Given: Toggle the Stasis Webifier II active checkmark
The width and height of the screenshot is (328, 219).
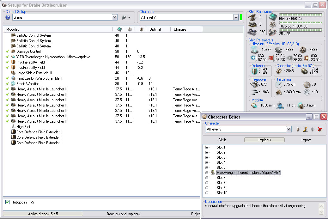Looking at the screenshot, I should (x=7, y=84).
